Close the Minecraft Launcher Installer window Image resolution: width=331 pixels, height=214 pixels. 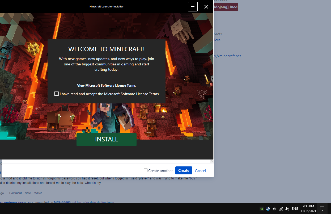coord(206,7)
